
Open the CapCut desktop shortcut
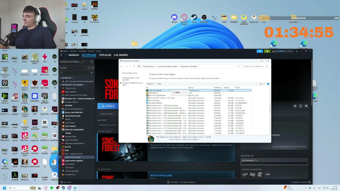[45, 124]
